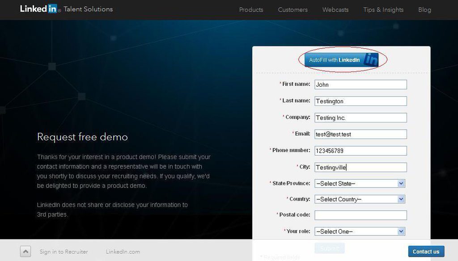The image size is (458, 261).
Task: Click the scroll-to-top arrow icon
Action: point(25,252)
